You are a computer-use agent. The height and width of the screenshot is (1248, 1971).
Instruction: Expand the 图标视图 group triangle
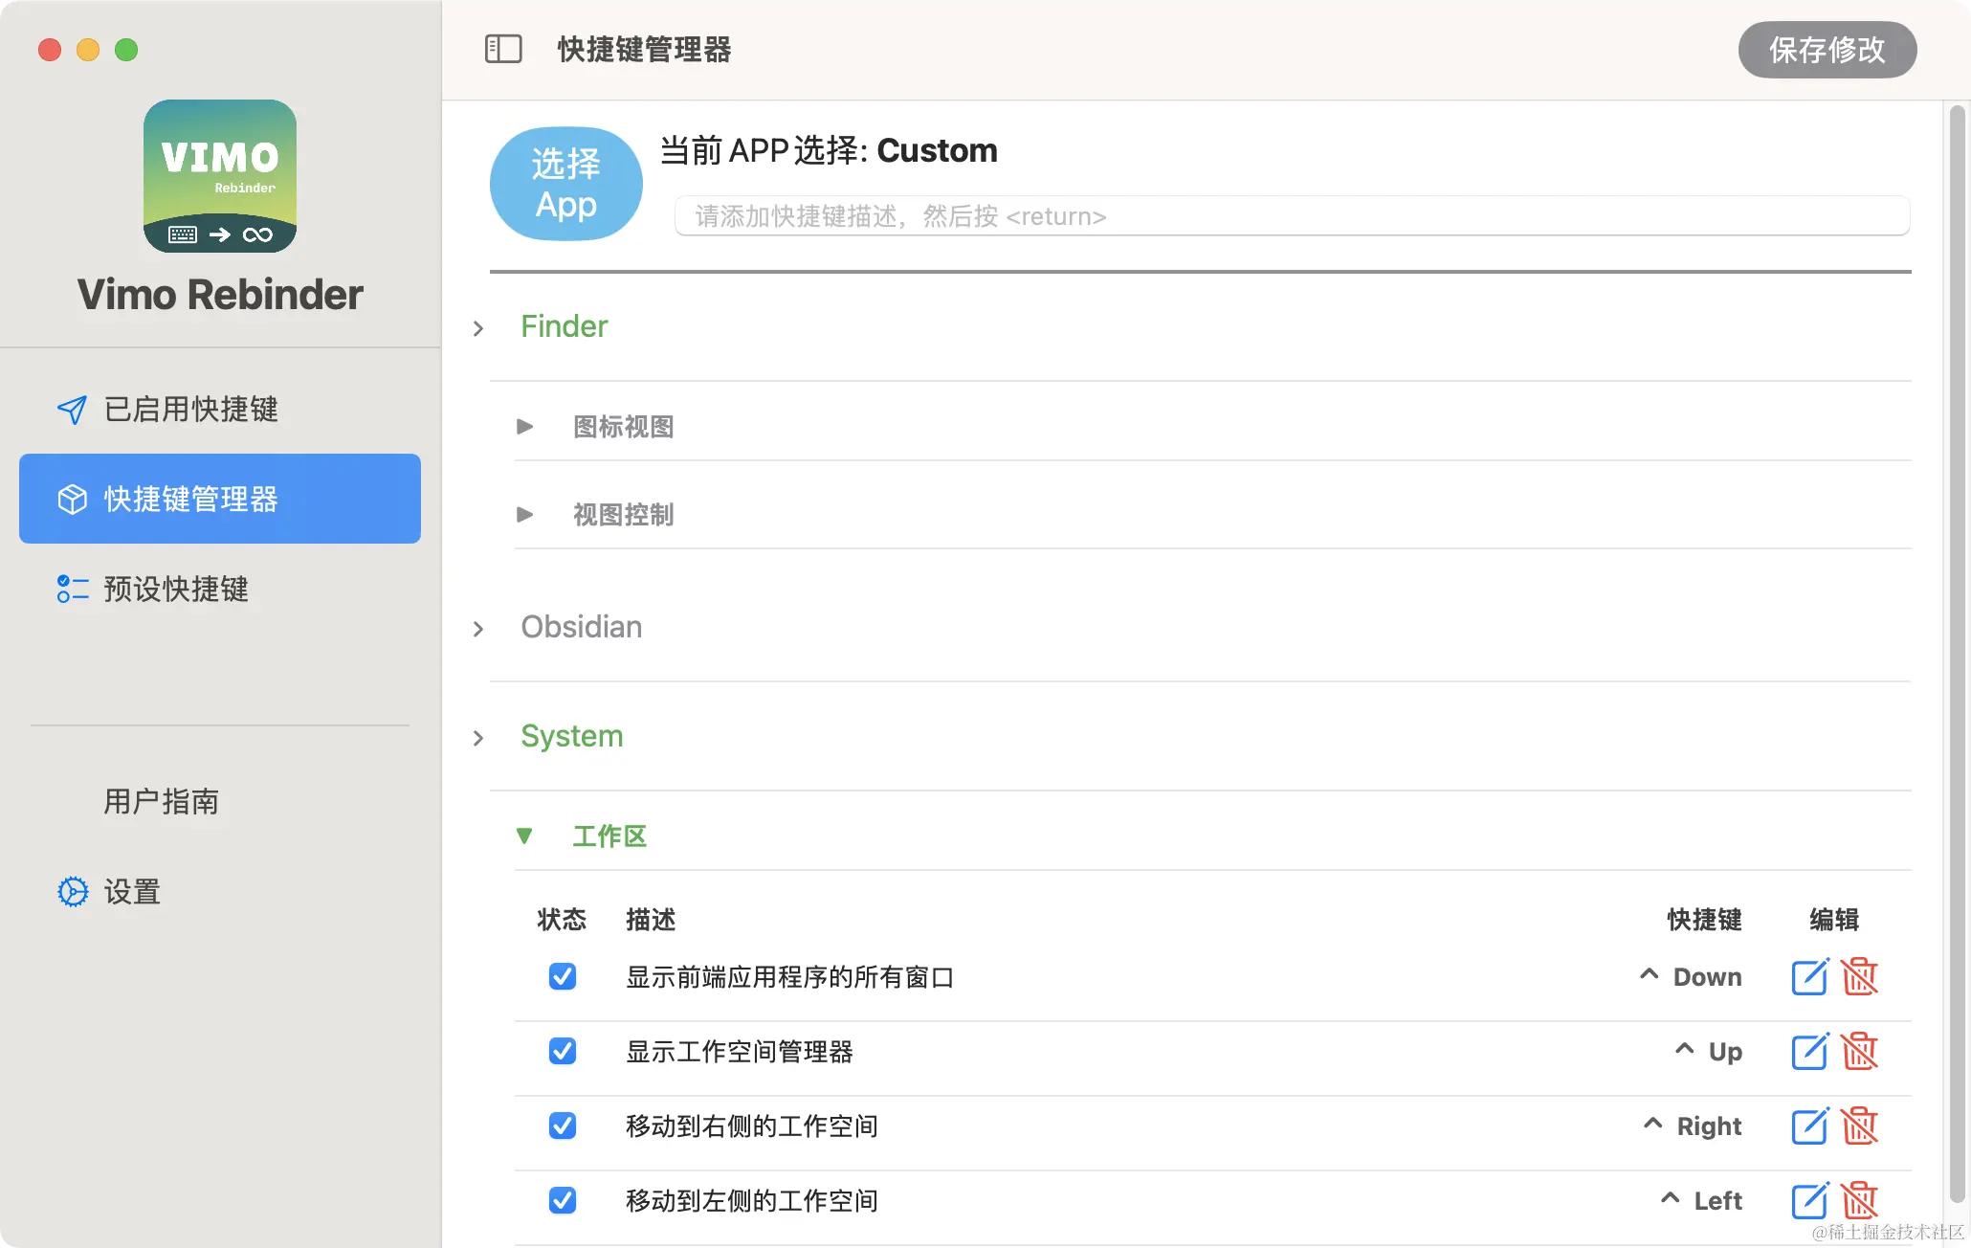(x=525, y=427)
